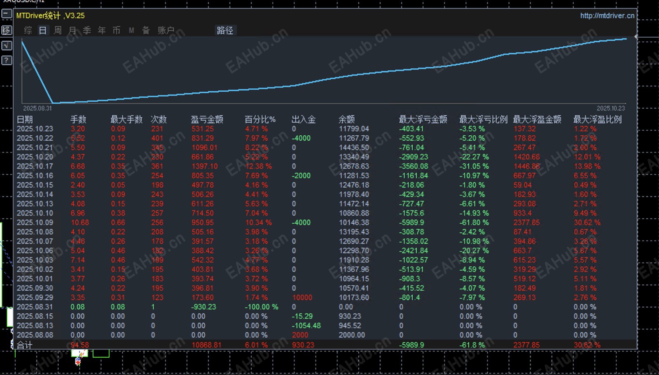This screenshot has width=659, height=375.
Task: Click the 2025.10.23 date row
Action: 35,128
